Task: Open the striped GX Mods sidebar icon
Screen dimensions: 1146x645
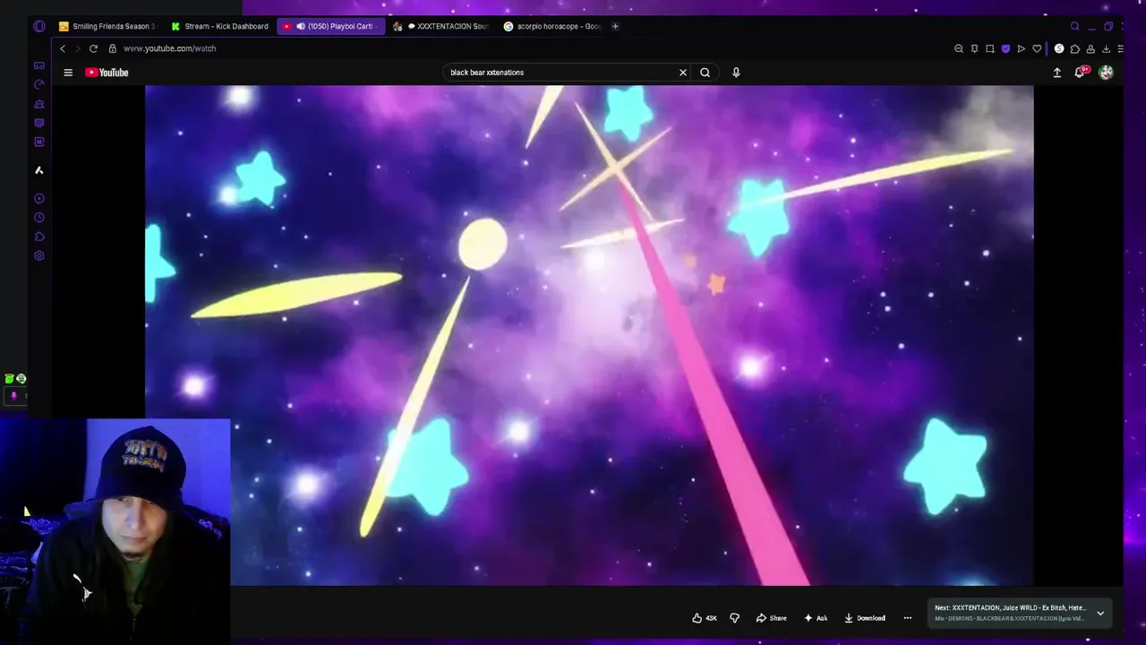Action: coord(39,123)
